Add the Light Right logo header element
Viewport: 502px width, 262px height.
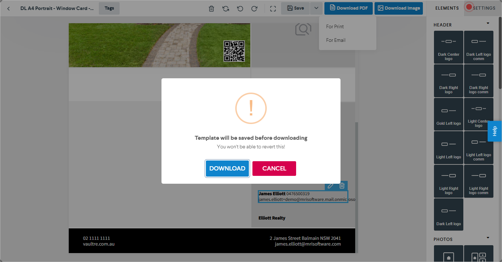[x=449, y=181]
